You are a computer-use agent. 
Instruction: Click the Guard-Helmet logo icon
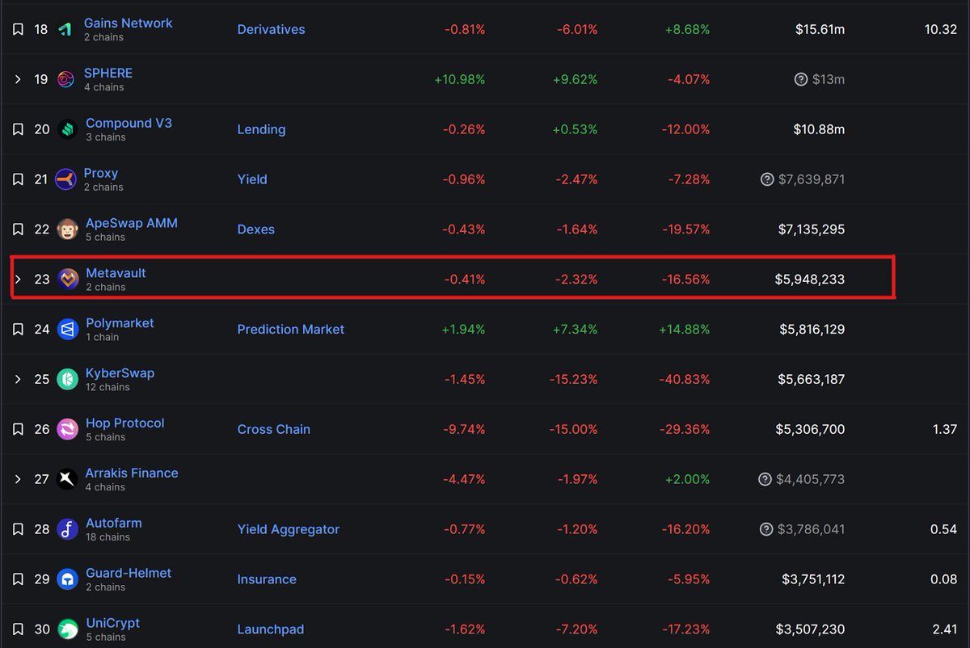[68, 580]
